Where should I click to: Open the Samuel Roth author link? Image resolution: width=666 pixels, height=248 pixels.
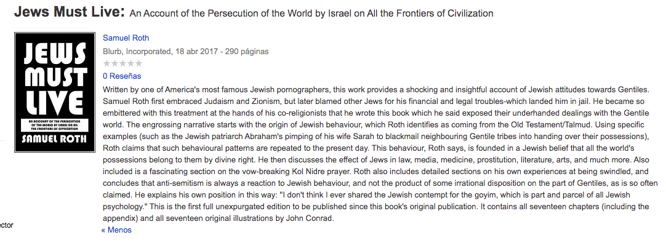[126, 38]
